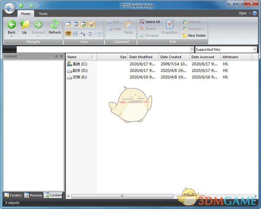This screenshot has width=261, height=209.
Task: Close the Content side panel
Action: [x=61, y=56]
